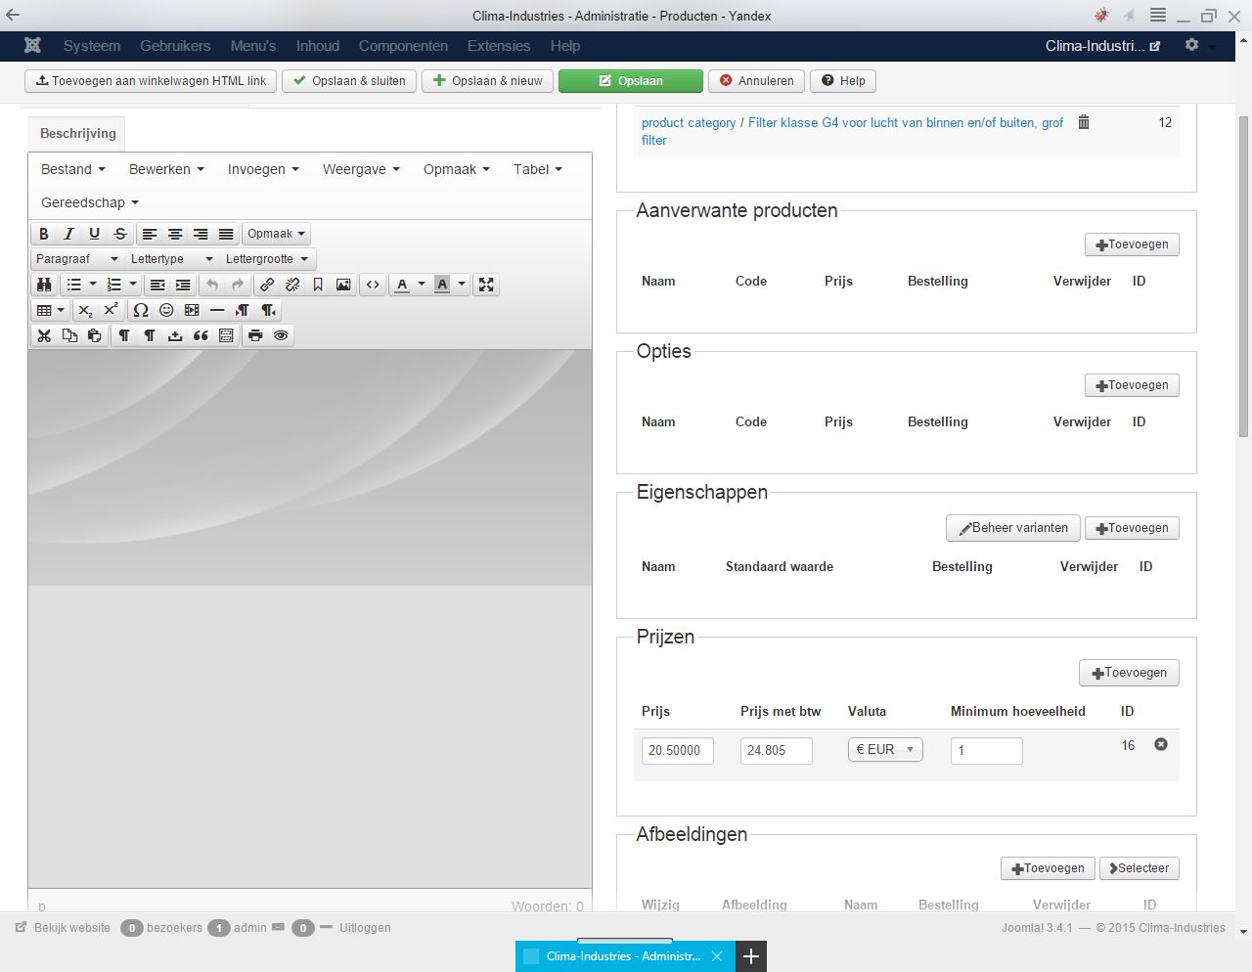The image size is (1252, 972).
Task: Insert a special character with Omega icon
Action: coord(141,310)
